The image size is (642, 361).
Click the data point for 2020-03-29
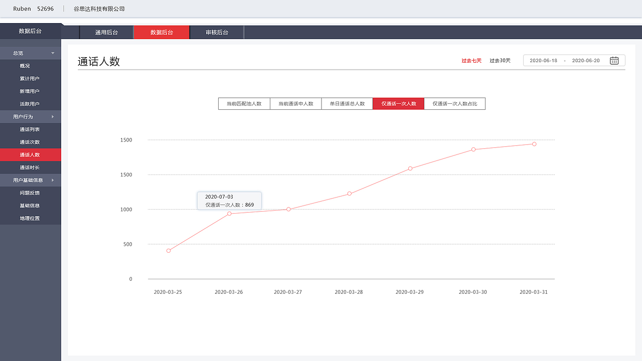tap(410, 168)
